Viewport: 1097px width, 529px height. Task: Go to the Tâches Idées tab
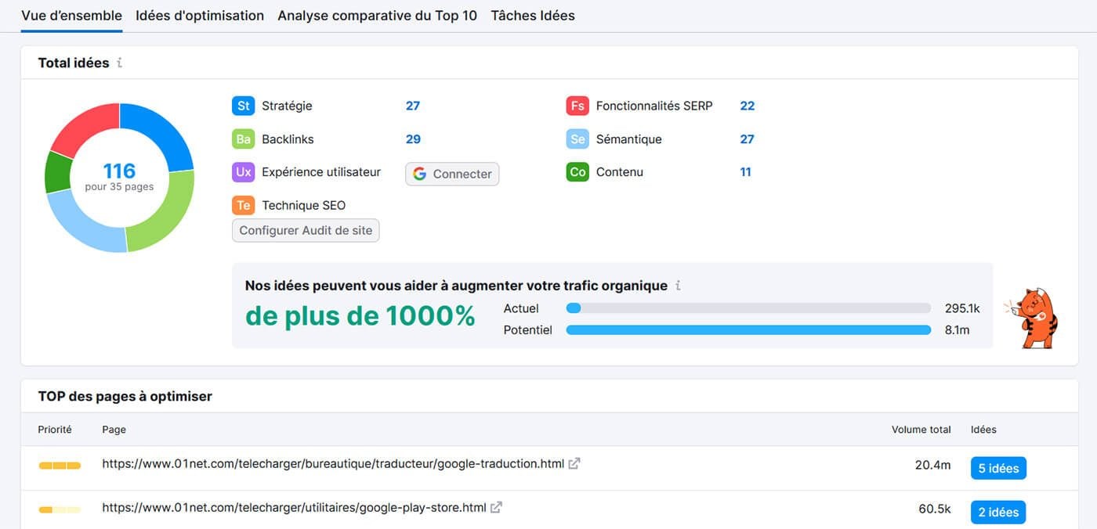(x=533, y=16)
